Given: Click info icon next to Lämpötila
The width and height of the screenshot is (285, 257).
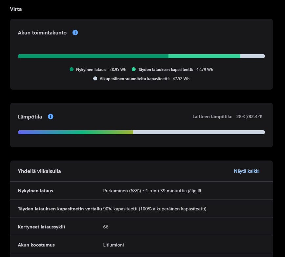Looking at the screenshot, I should point(51,117).
